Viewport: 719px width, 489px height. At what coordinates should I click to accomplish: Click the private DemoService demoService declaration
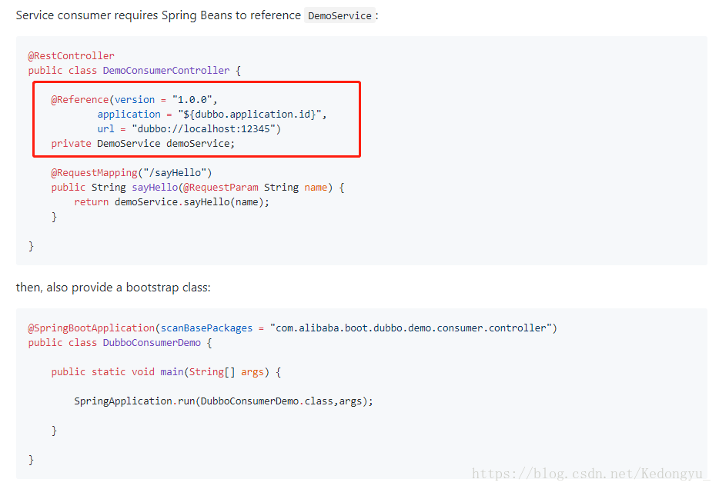click(x=143, y=143)
